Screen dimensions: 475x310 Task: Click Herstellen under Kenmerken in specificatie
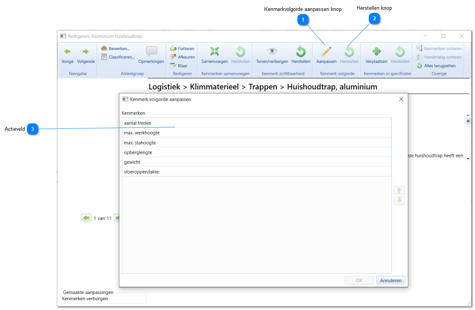[x=400, y=55]
